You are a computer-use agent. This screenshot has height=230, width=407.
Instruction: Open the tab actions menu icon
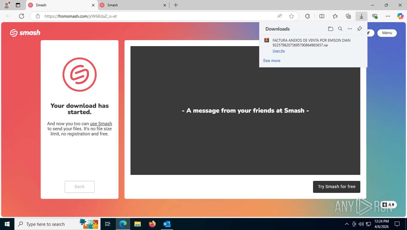[18, 5]
